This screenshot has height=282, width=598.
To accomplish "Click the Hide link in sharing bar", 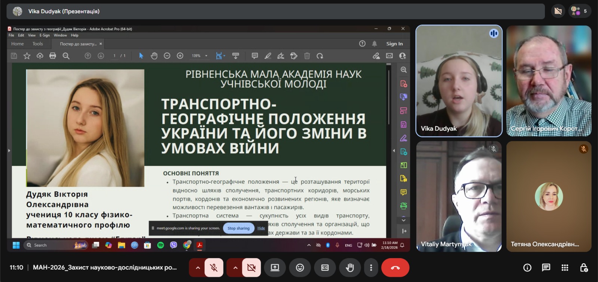I will (261, 228).
